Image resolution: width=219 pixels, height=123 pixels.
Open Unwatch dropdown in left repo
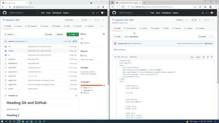point(69,20)
